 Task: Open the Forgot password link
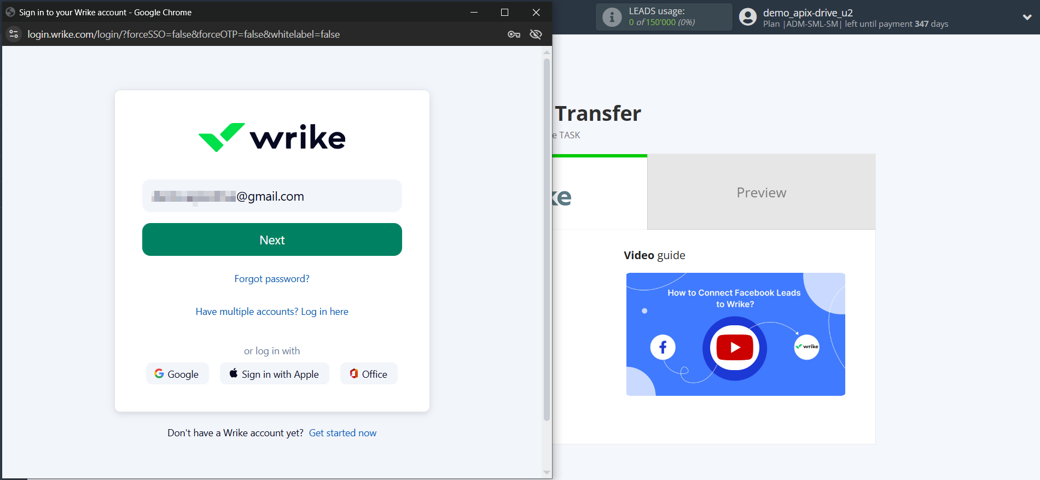tap(272, 279)
